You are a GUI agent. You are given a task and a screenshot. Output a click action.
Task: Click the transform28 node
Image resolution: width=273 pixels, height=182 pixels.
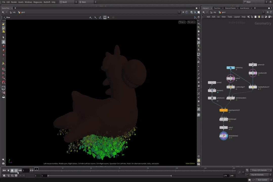253,73
